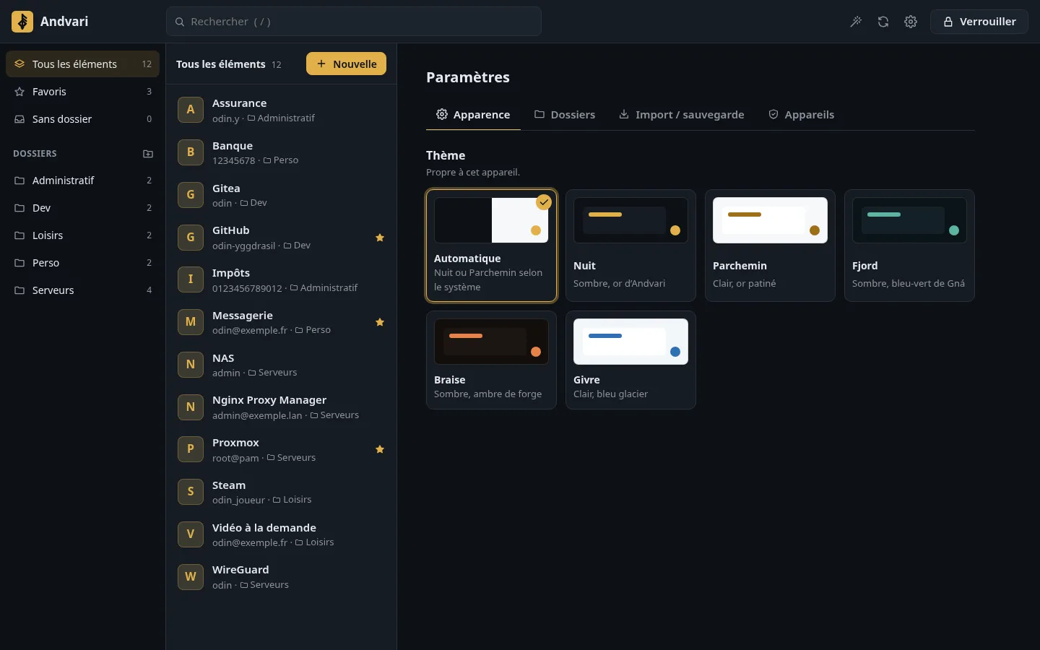Screen dimensions: 1040x650
Task: Click the Verrouiller button
Action: coord(979,22)
